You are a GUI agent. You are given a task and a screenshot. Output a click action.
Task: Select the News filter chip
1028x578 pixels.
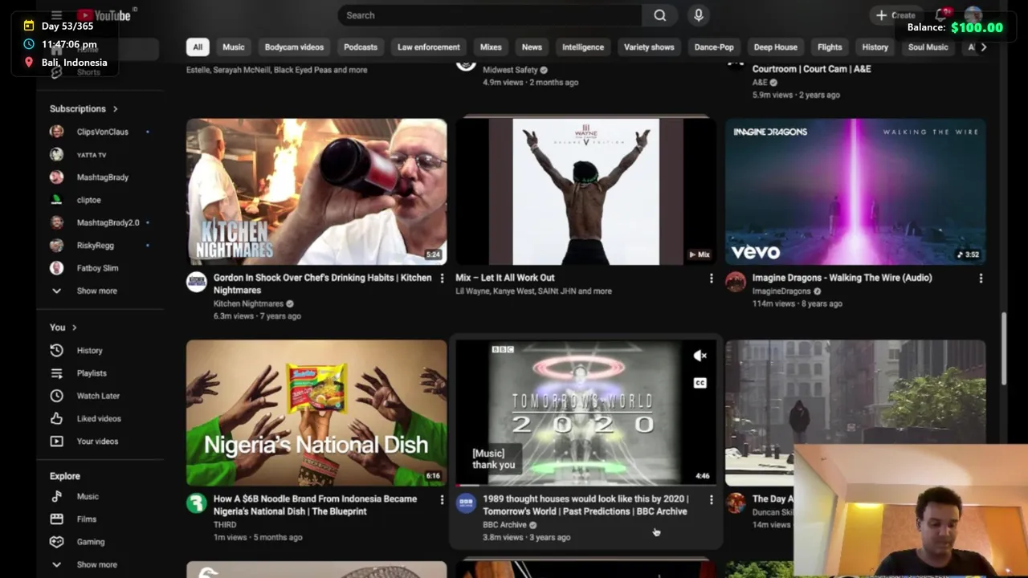click(x=532, y=47)
